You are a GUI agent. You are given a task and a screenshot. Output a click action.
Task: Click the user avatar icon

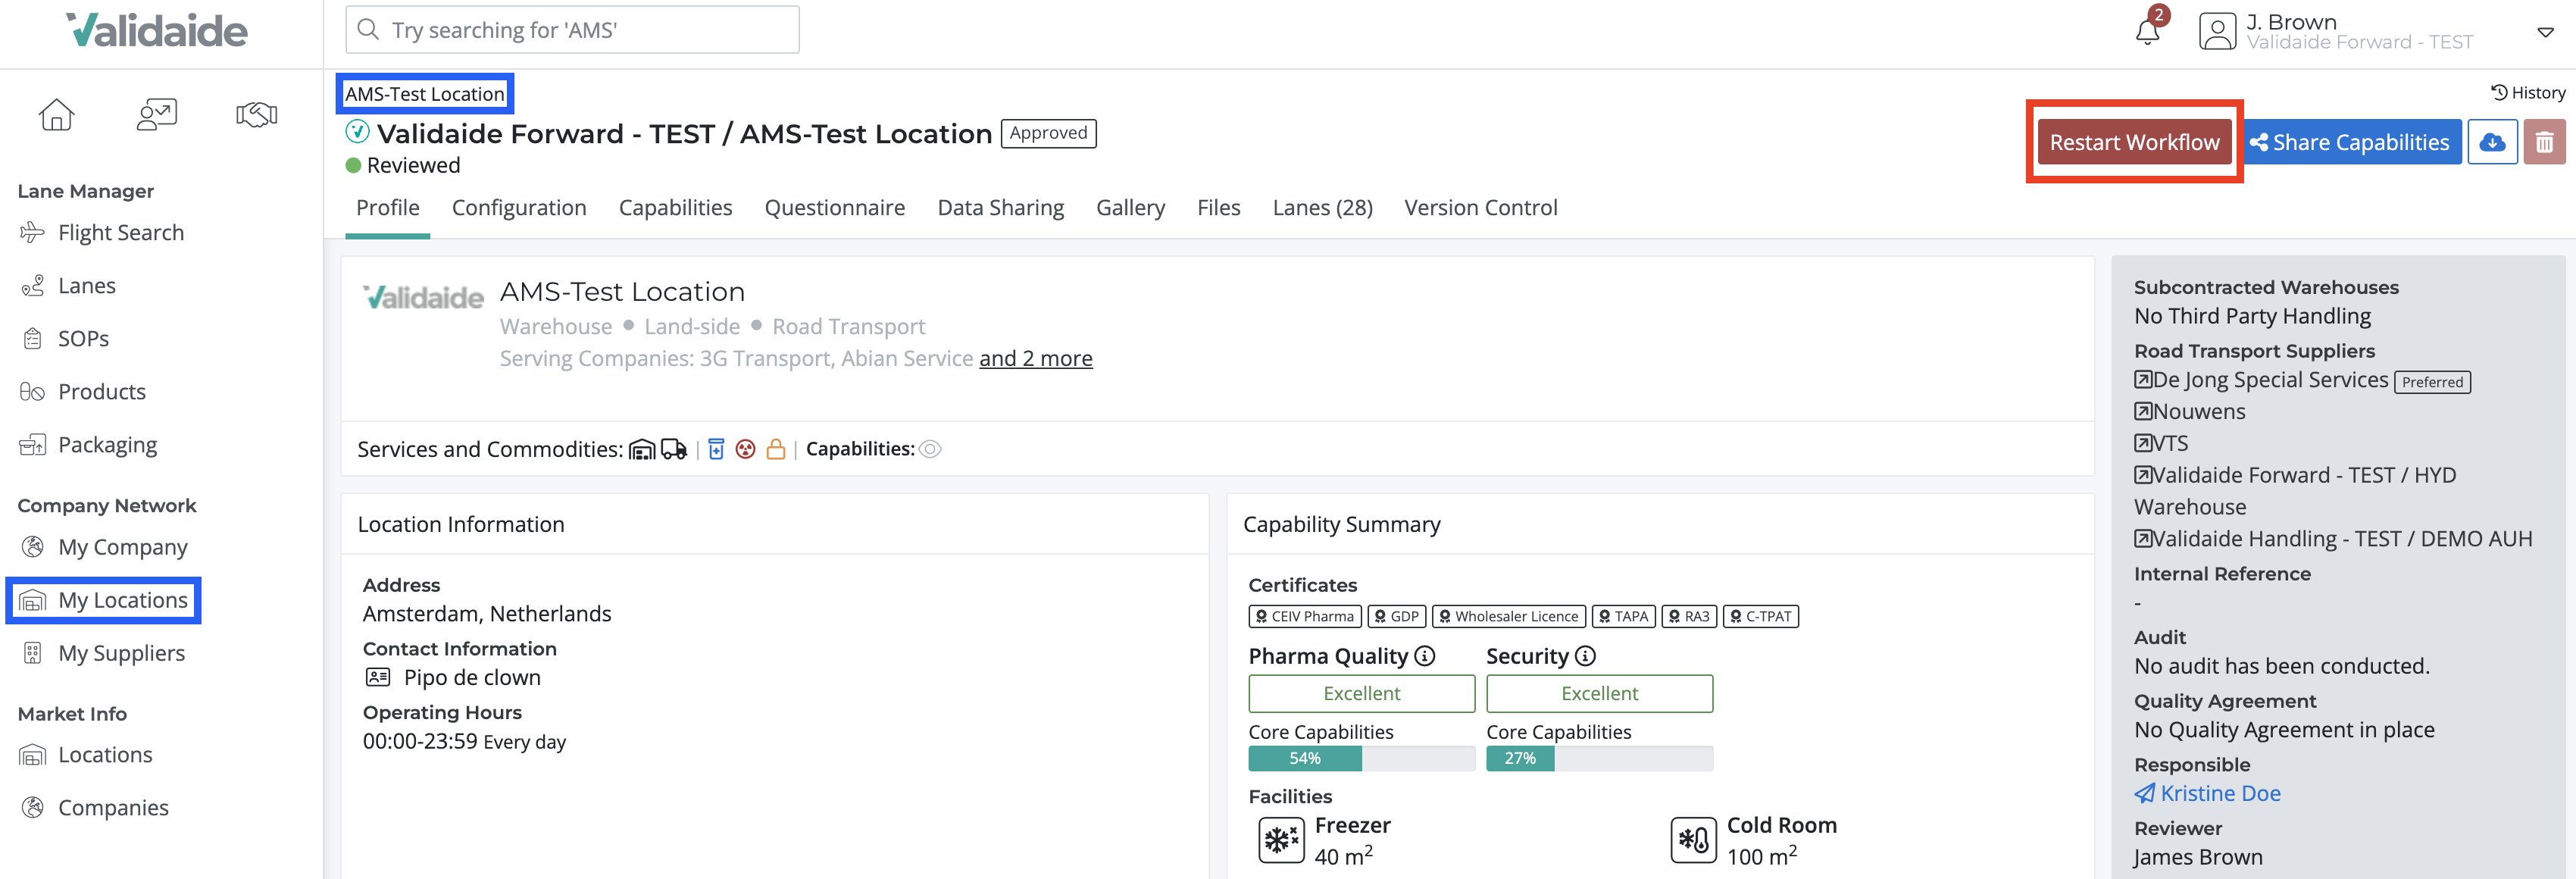2217,31
